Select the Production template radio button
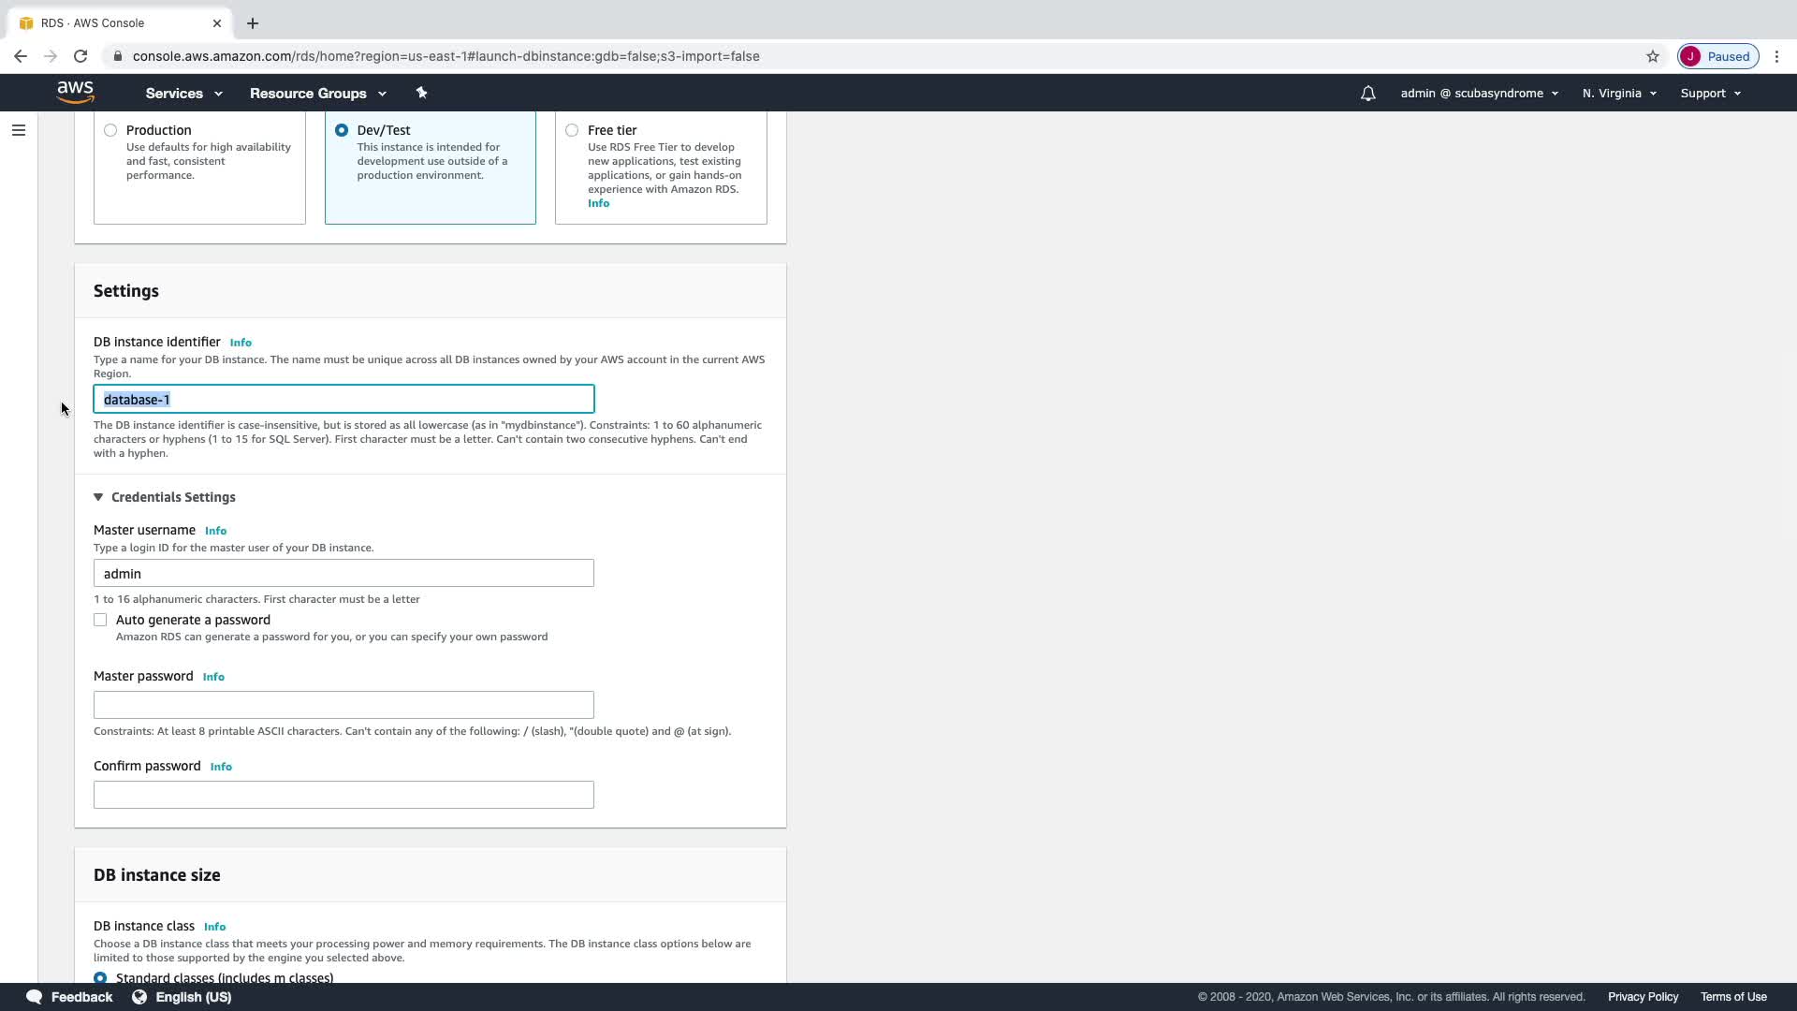 pyautogui.click(x=110, y=130)
